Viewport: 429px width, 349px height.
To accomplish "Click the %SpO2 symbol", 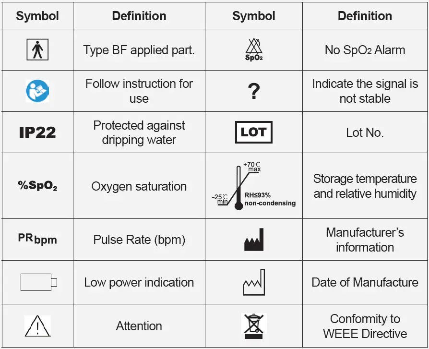I will [x=37, y=186].
